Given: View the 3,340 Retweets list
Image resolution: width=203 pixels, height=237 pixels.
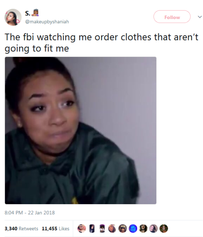Looking at the screenshot, I should click(22, 228).
